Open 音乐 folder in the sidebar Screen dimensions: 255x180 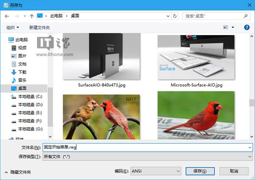[19, 80]
